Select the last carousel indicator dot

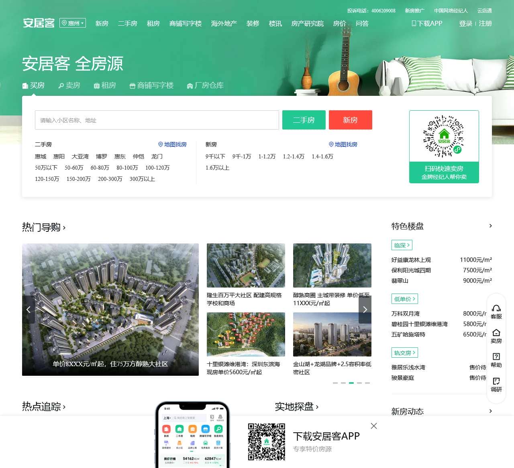[367, 383]
